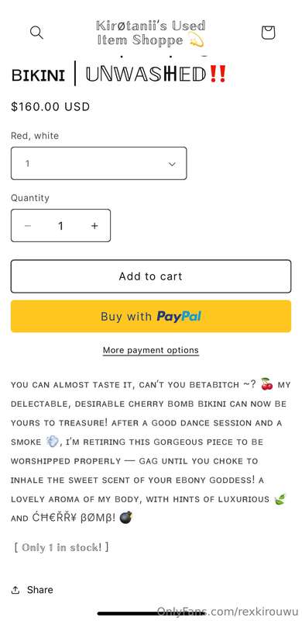Select the quantity number field

60,226
